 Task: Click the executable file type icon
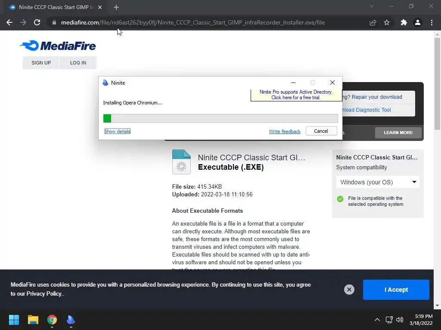(181, 162)
